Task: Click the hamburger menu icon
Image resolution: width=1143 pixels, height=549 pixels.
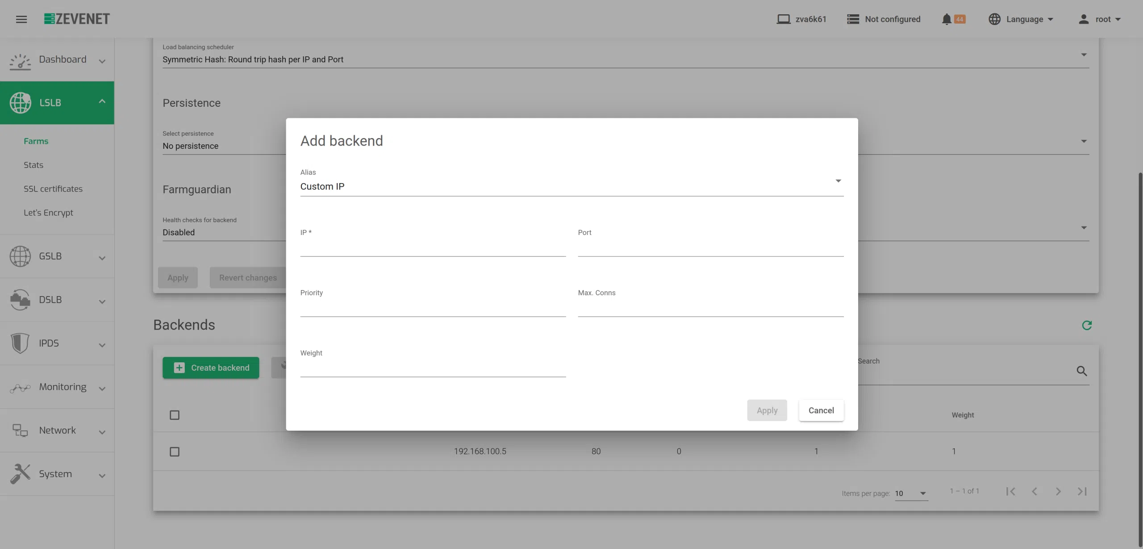Action: tap(21, 19)
